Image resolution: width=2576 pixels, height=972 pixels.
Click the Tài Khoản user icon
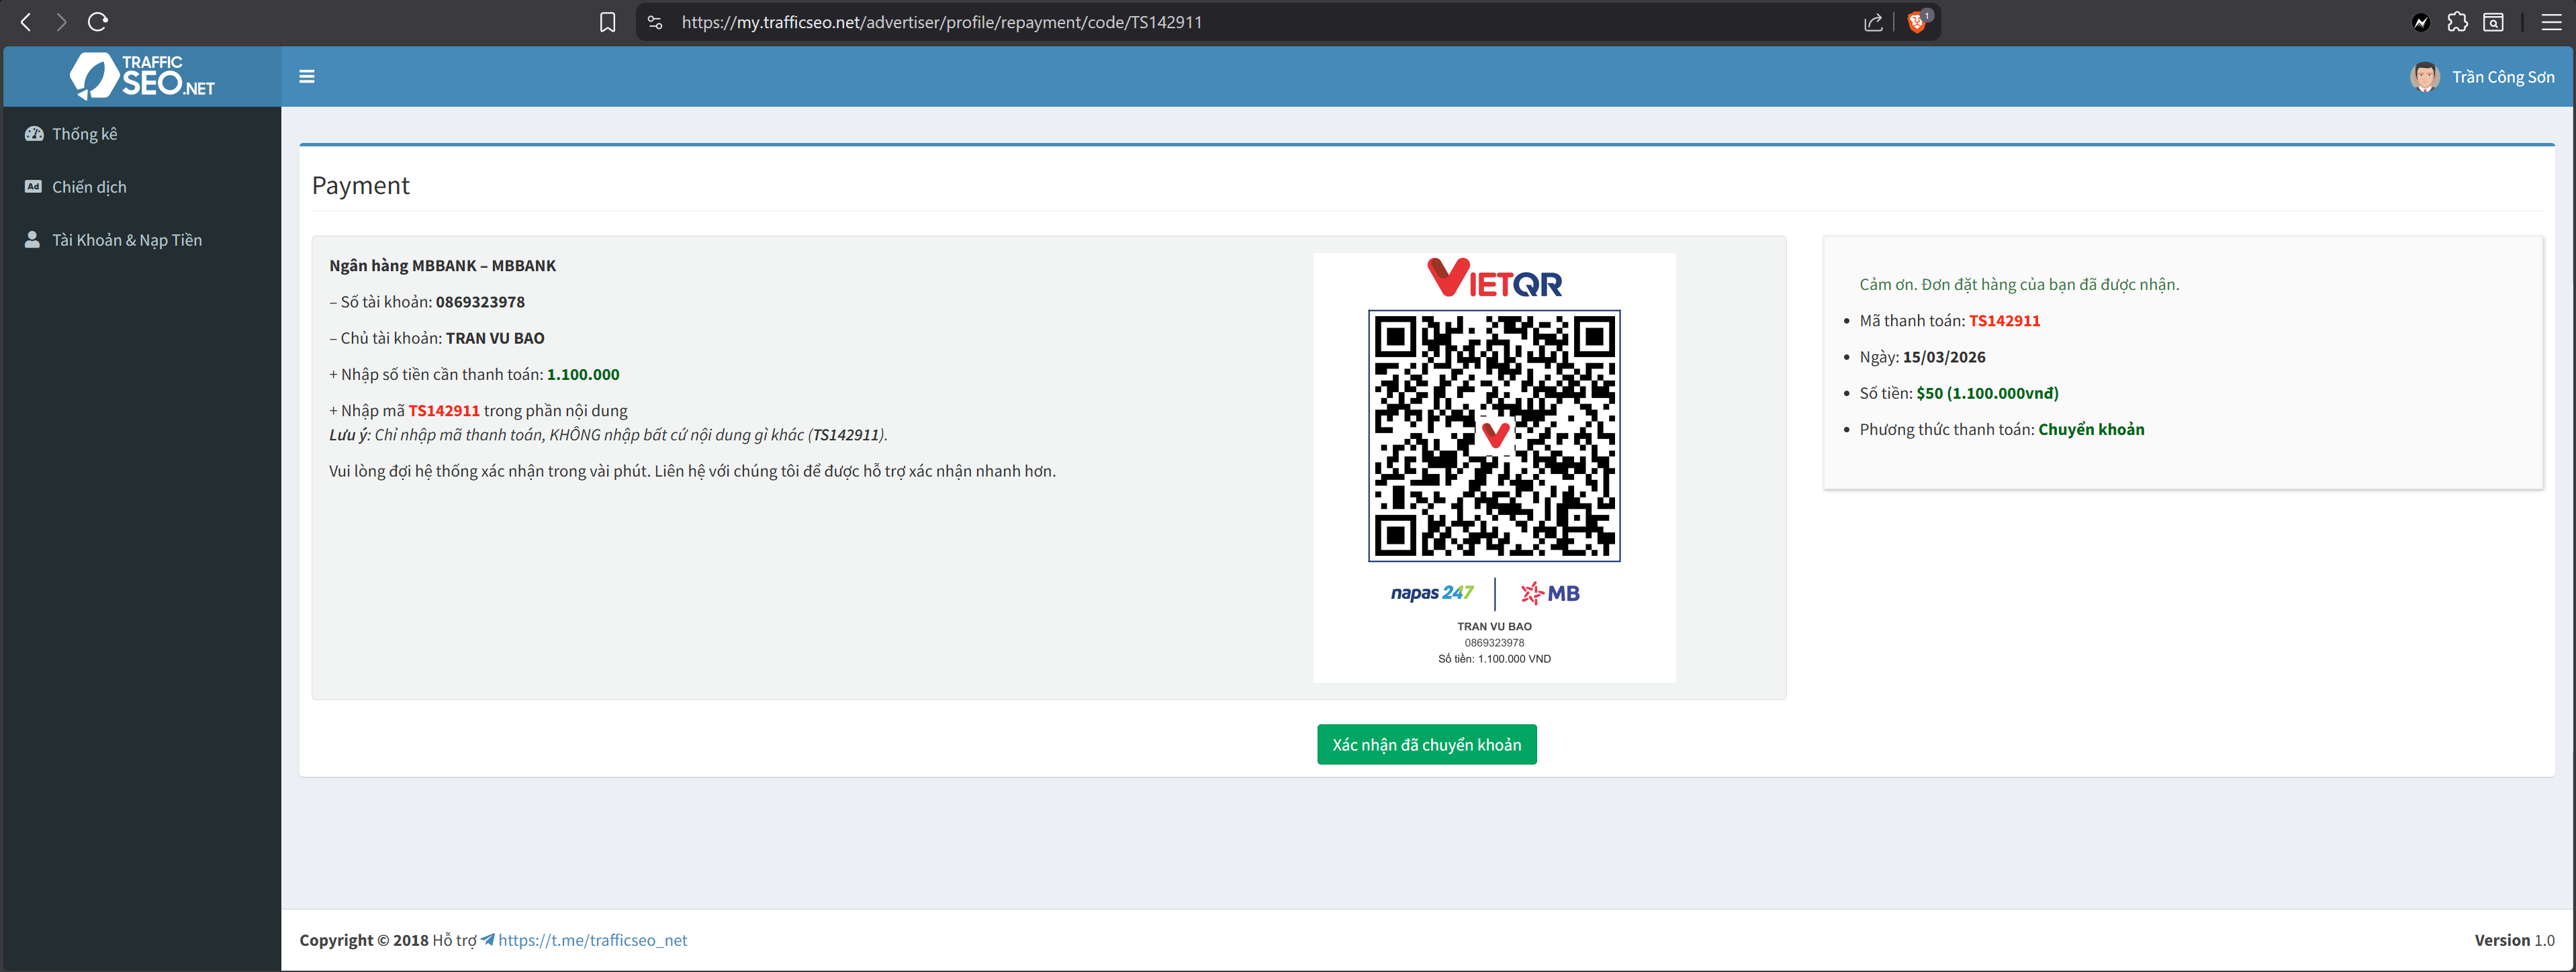point(33,240)
